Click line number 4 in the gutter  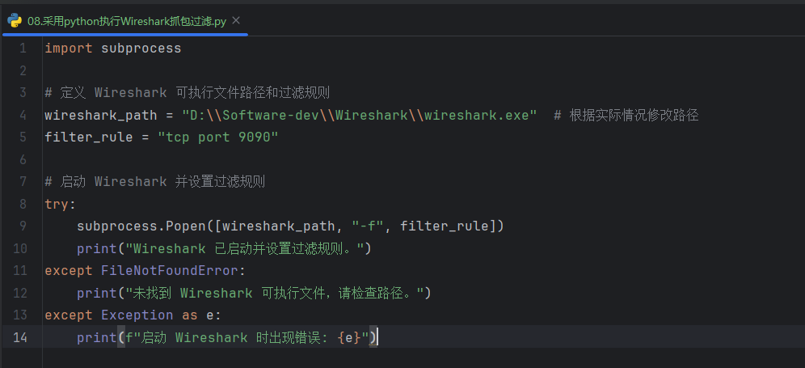pyautogui.click(x=22, y=115)
